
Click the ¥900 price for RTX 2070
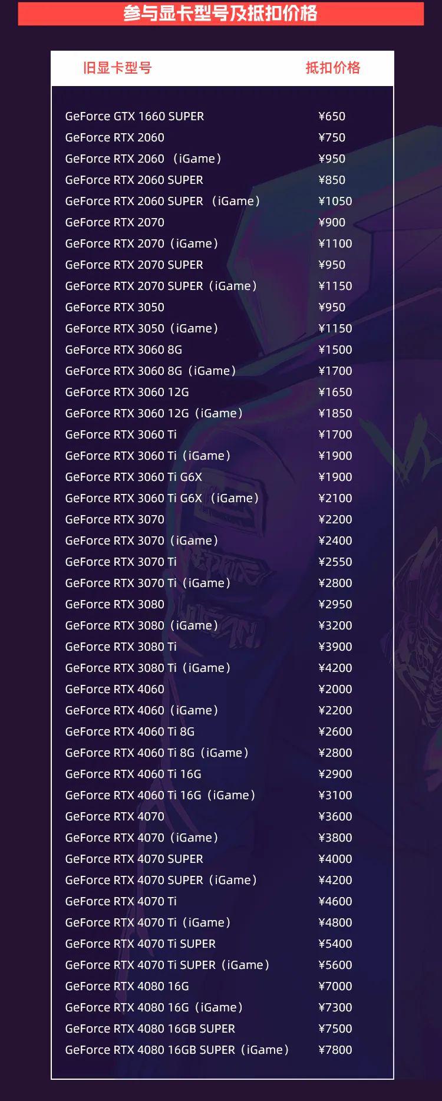[x=332, y=222]
